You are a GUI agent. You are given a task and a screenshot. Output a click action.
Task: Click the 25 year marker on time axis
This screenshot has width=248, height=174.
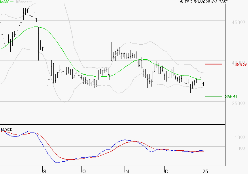coord(205,171)
